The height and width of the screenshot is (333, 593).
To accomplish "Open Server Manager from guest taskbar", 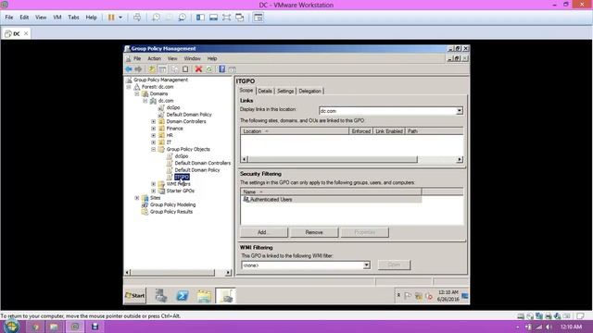I will 161,296.
